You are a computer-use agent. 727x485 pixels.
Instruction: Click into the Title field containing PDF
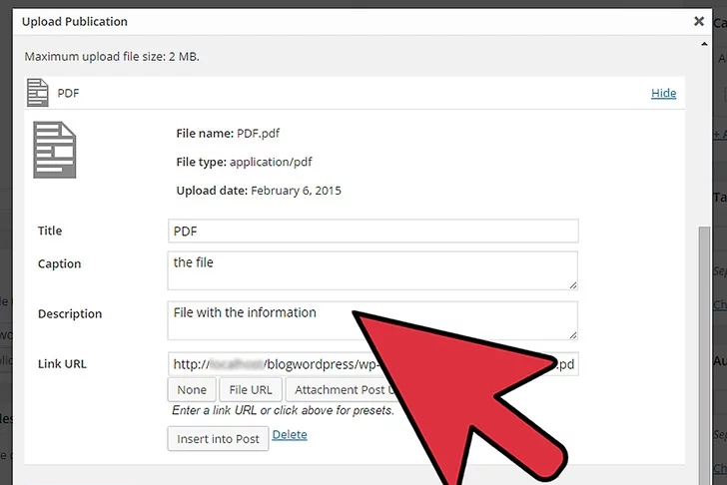[x=372, y=231]
